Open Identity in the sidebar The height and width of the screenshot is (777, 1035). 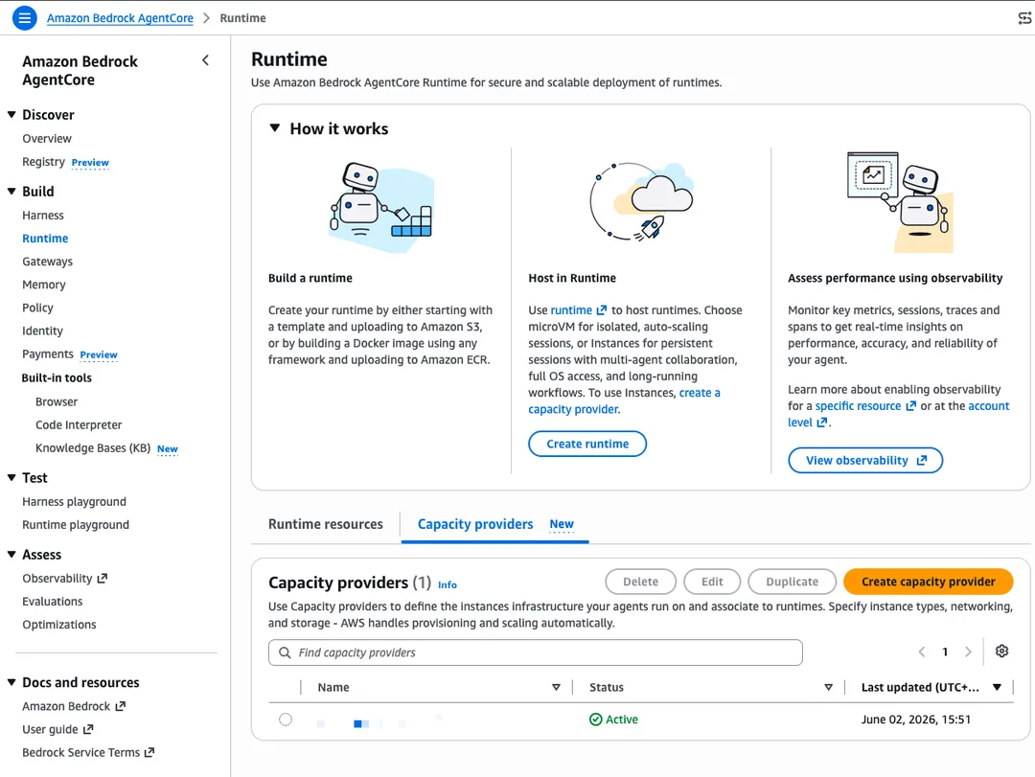click(42, 331)
